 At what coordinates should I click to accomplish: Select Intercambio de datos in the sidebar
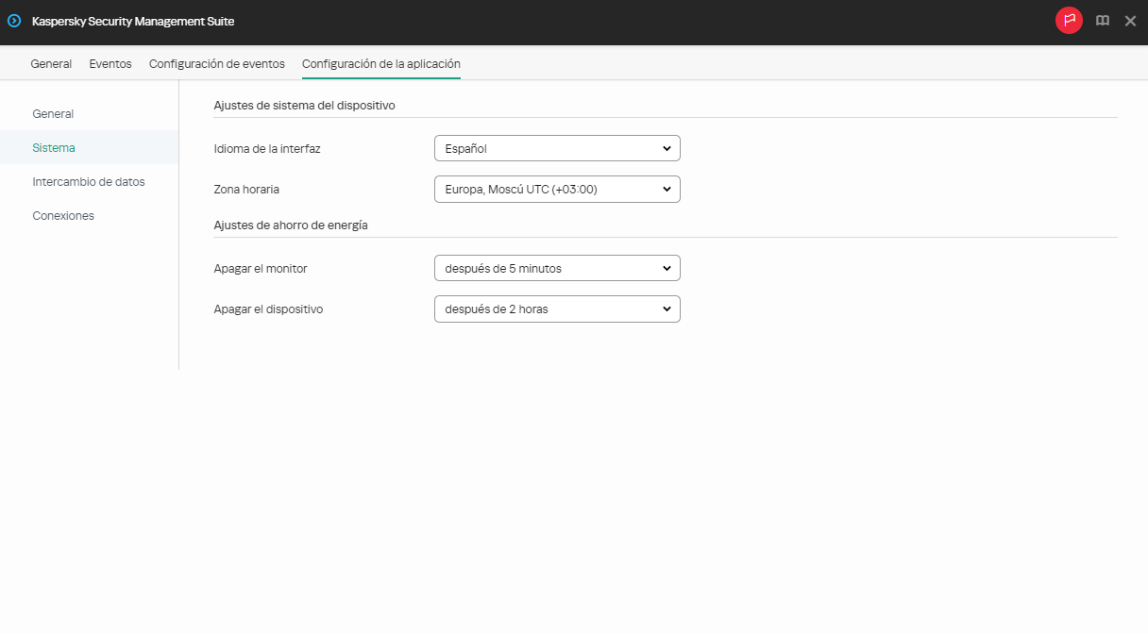click(x=90, y=181)
